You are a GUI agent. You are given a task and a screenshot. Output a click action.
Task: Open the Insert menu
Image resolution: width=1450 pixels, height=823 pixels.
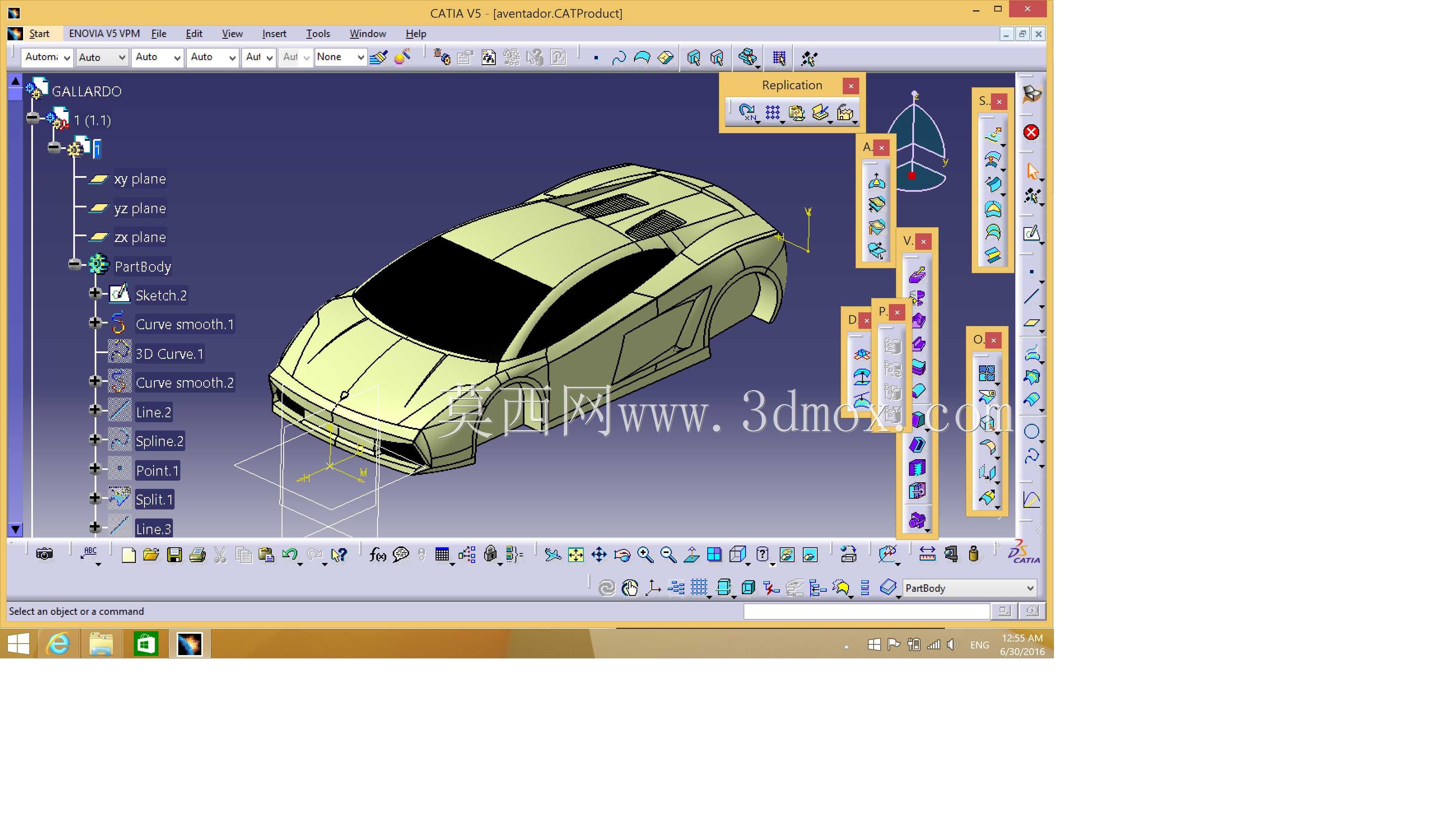point(274,34)
